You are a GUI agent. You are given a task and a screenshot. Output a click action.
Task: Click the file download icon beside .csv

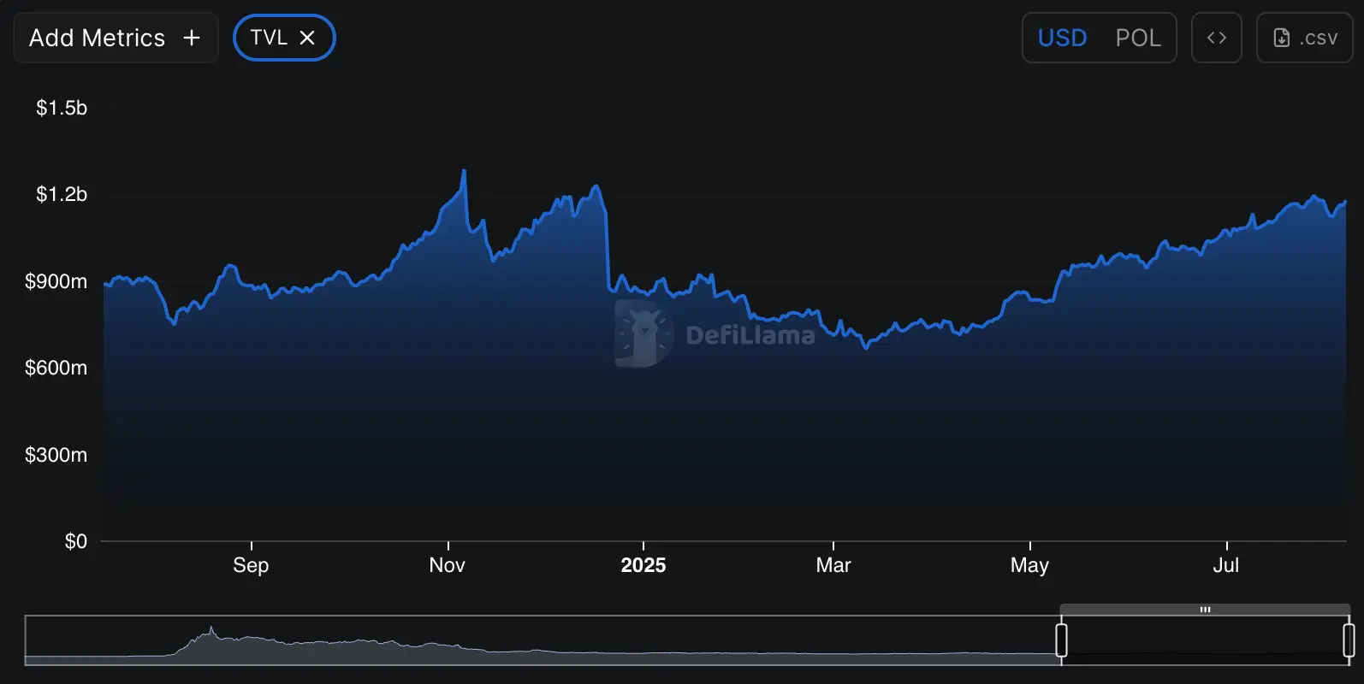[1282, 38]
